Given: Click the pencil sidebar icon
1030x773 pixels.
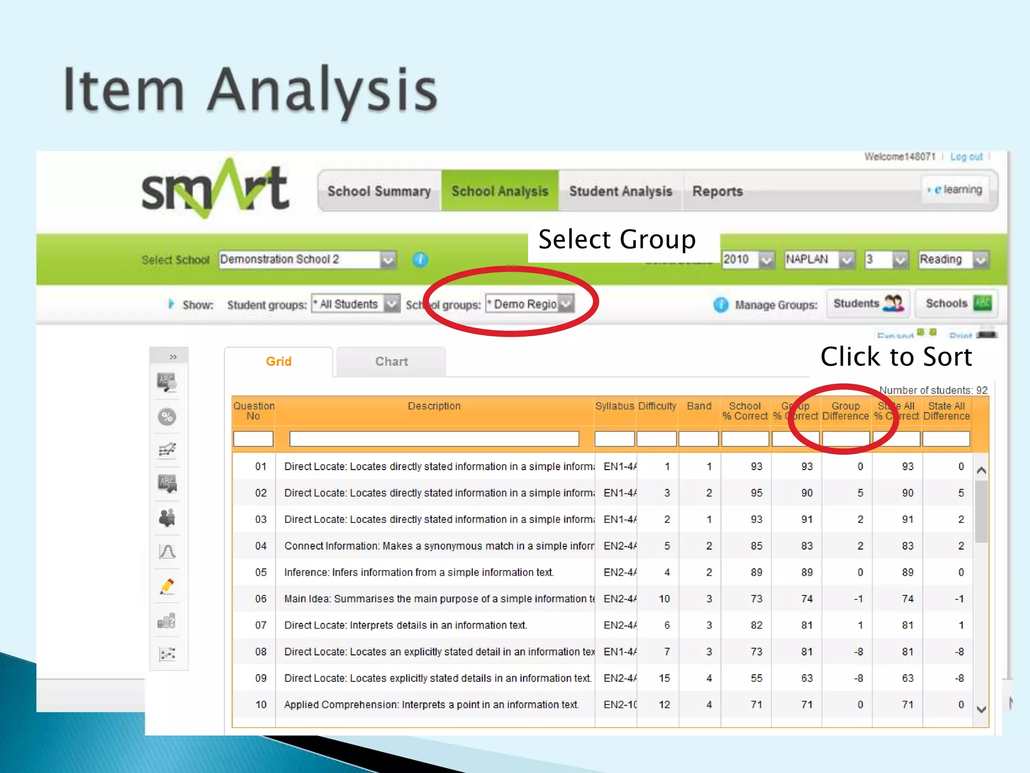Looking at the screenshot, I should [x=167, y=586].
